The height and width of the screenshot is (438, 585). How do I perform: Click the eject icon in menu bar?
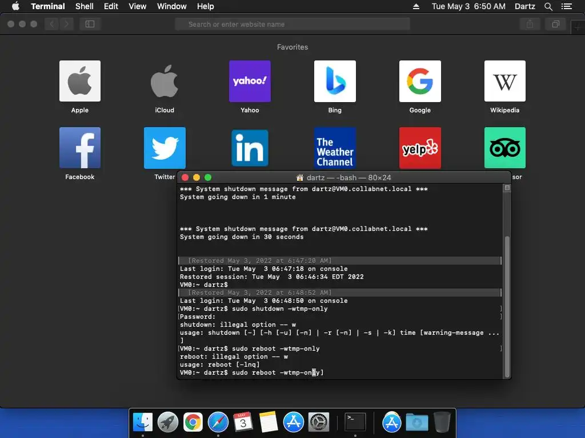pos(416,6)
